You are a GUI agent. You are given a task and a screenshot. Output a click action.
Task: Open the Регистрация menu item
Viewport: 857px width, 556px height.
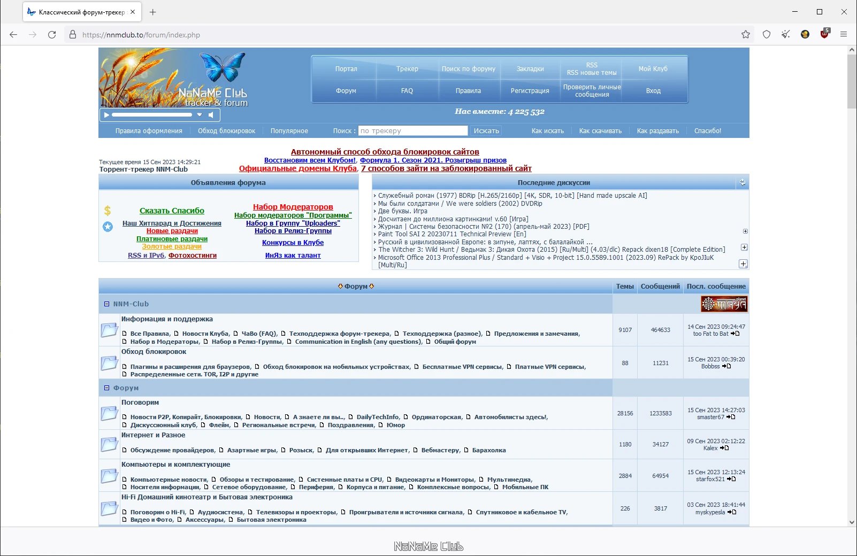[530, 91]
